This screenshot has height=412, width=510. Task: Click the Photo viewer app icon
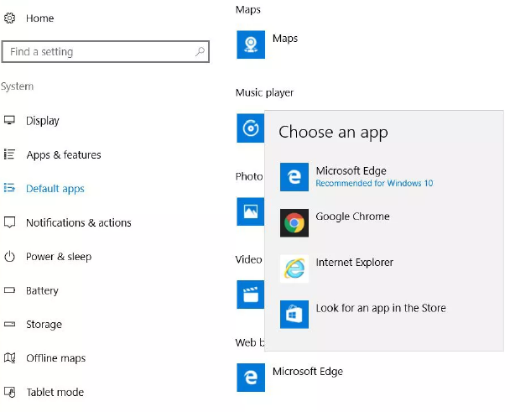coord(250,211)
